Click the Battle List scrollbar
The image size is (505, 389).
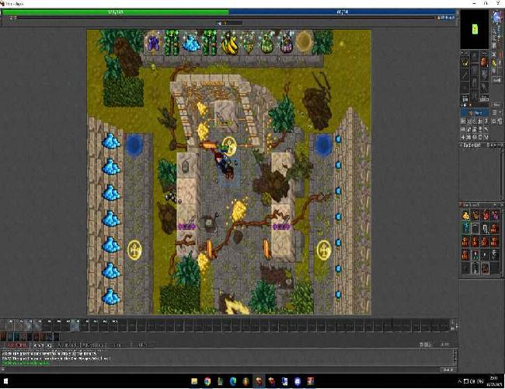[503, 174]
